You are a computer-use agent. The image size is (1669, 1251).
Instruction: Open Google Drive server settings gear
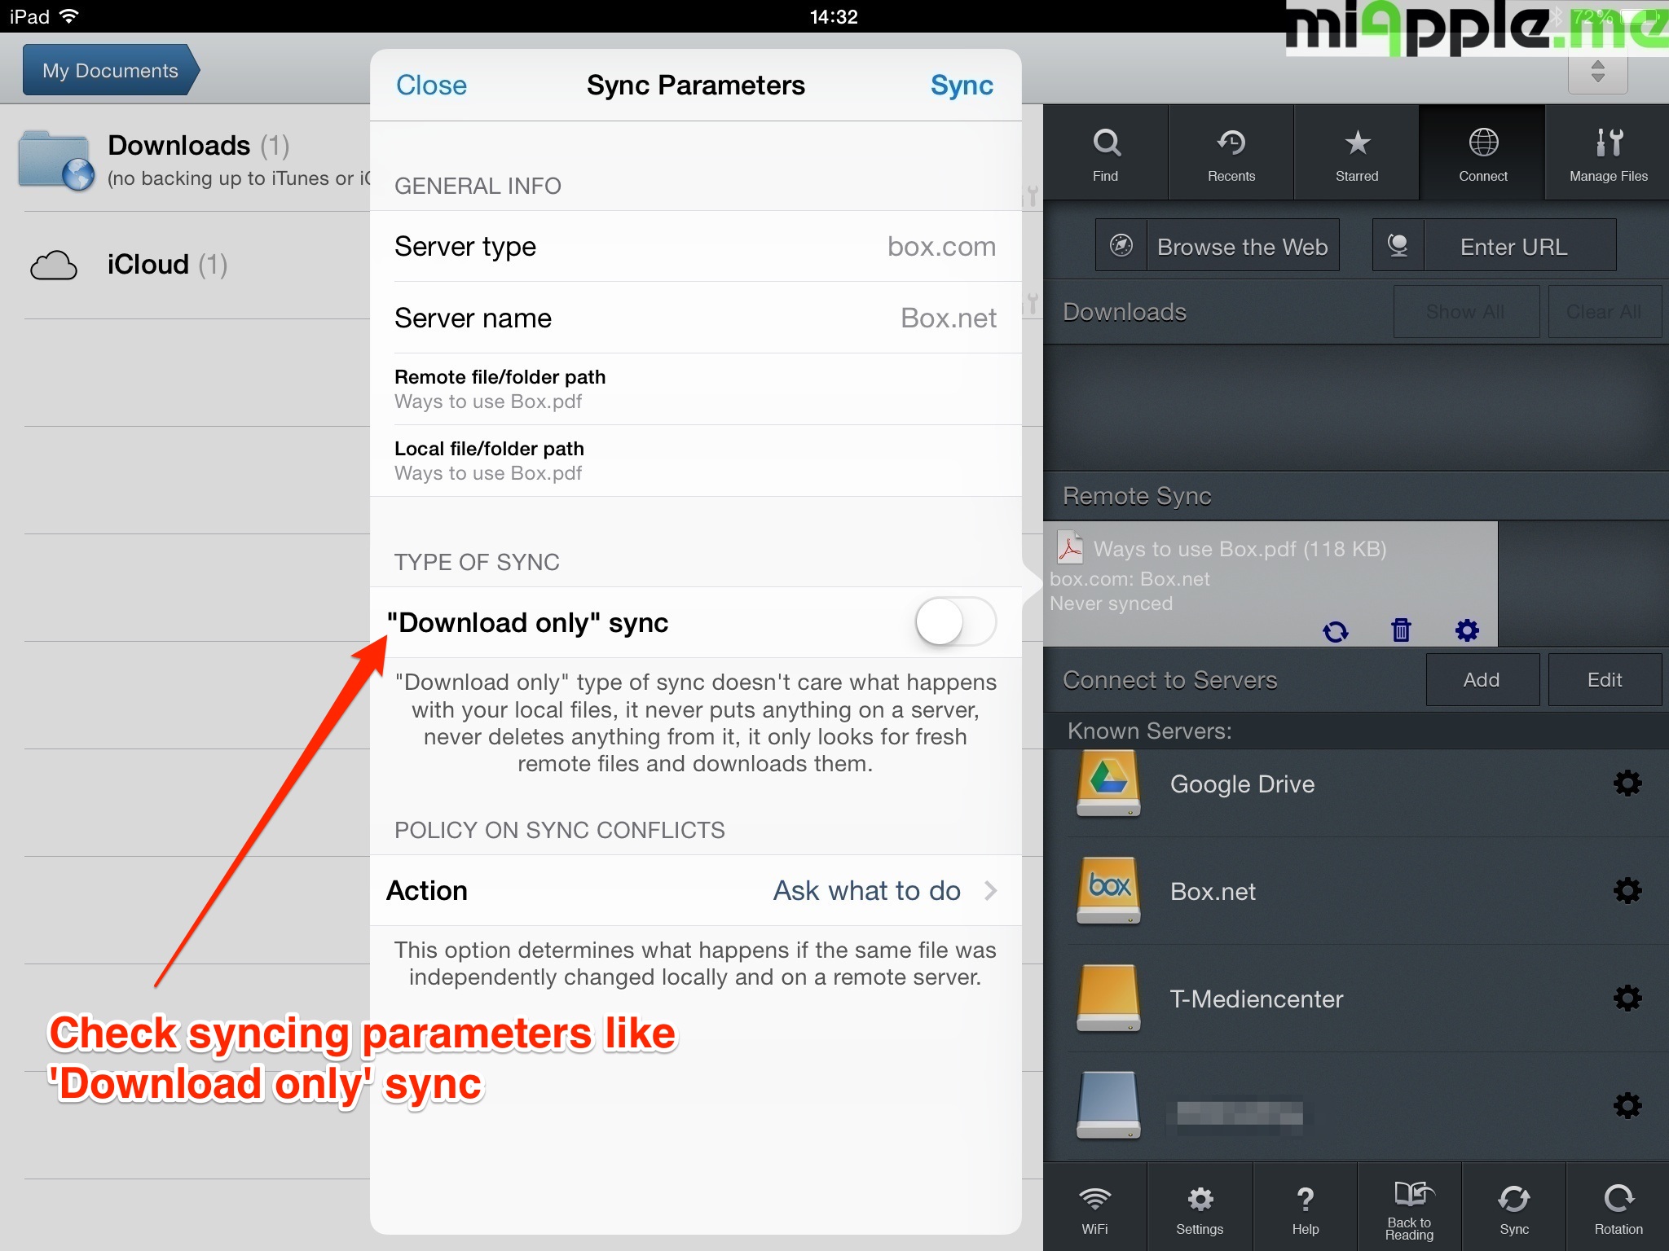coord(1627,784)
